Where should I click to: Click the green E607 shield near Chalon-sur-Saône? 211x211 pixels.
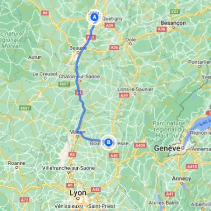click(x=64, y=84)
